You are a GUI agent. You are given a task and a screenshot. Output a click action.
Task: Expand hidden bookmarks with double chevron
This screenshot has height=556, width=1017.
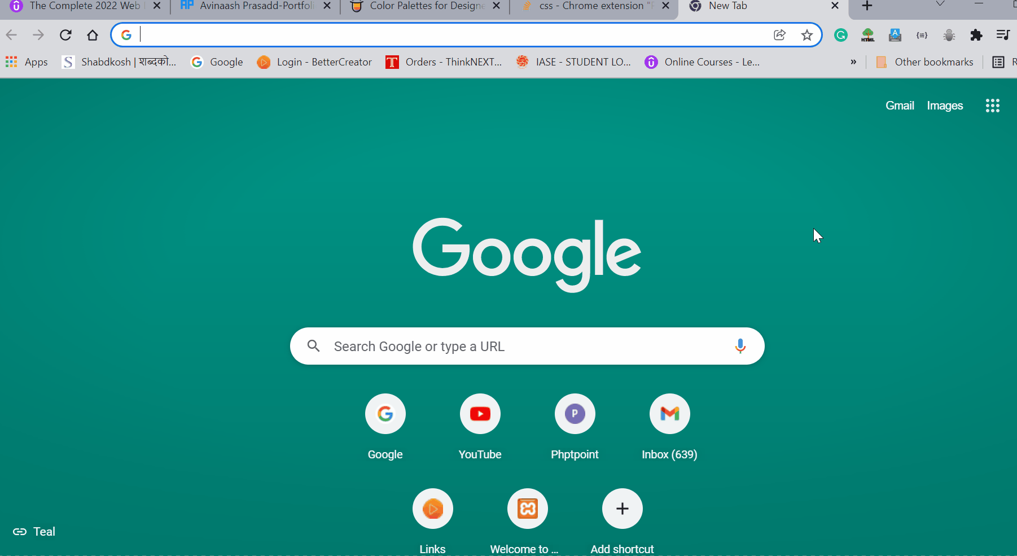(x=853, y=62)
